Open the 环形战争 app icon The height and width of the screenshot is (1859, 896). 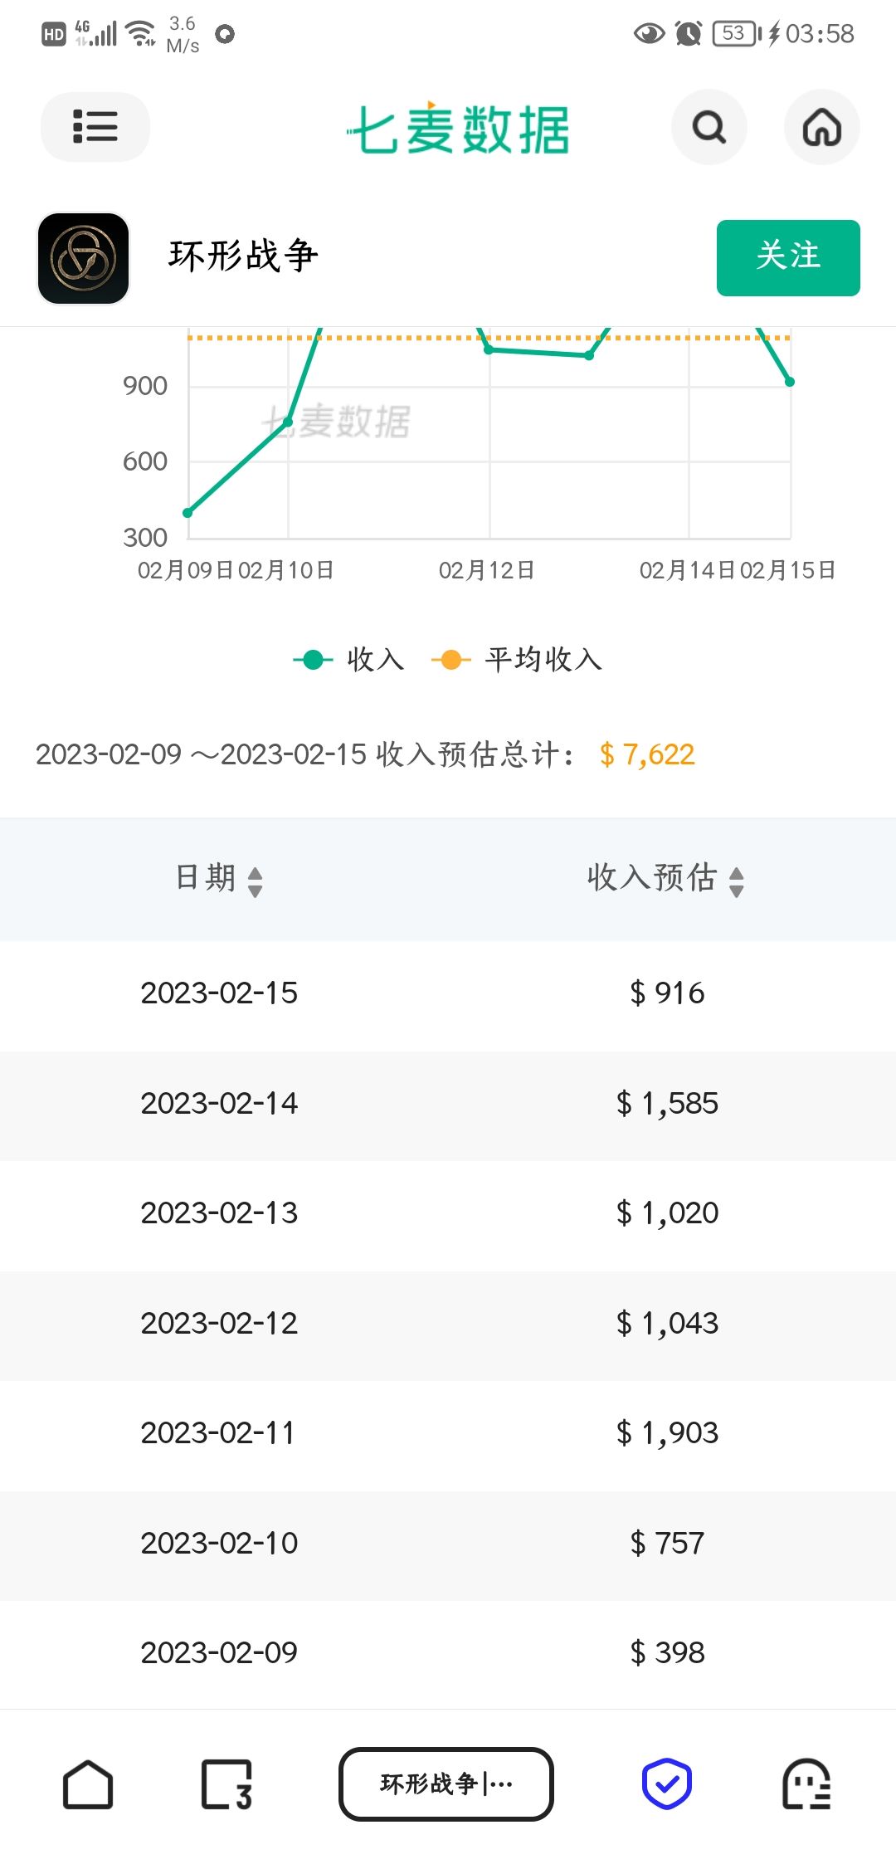83,258
